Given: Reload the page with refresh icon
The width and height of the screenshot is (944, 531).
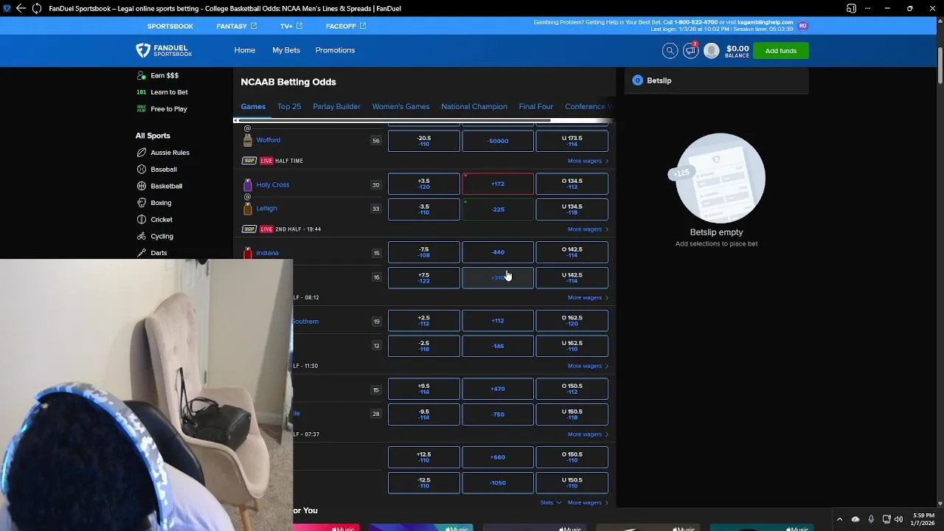Looking at the screenshot, I should [36, 9].
